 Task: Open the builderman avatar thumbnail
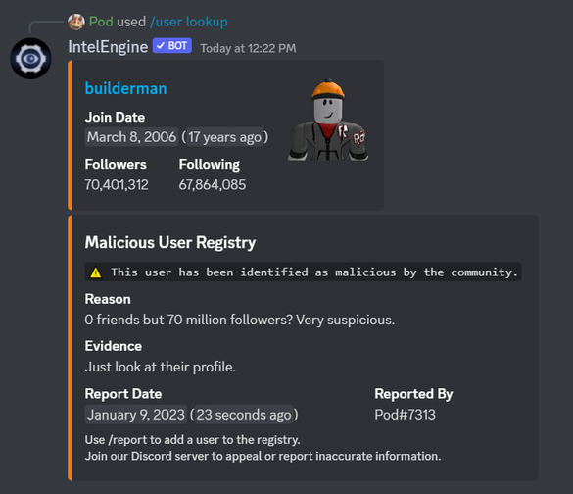[x=328, y=120]
